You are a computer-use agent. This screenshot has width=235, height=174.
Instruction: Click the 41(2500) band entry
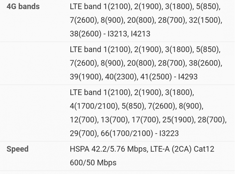point(156,77)
